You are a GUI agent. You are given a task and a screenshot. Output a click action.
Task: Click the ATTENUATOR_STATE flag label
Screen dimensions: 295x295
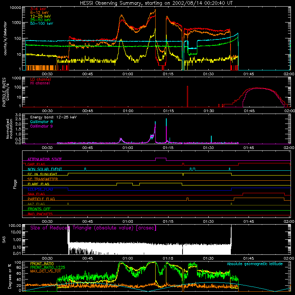click(45, 159)
